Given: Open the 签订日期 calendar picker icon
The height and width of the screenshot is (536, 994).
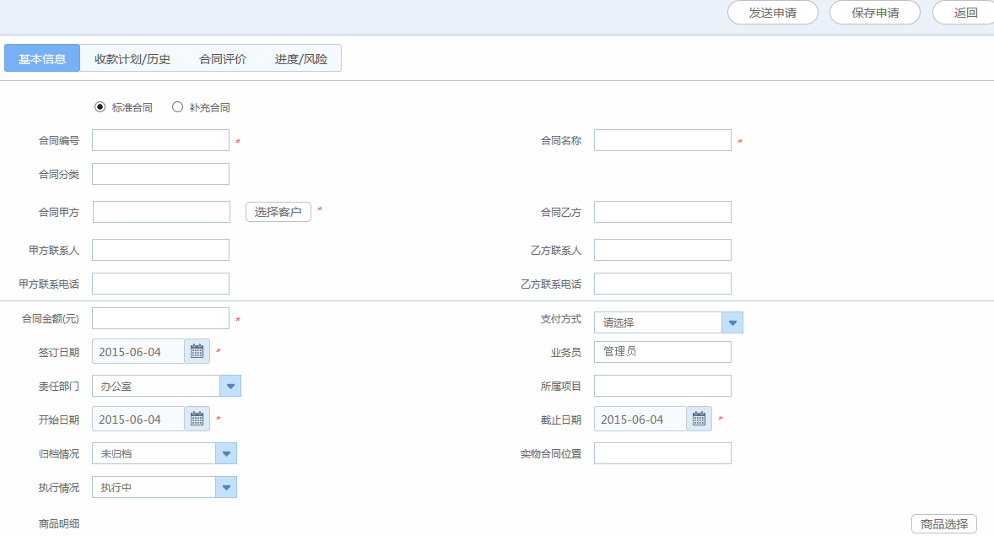Looking at the screenshot, I should tap(197, 351).
